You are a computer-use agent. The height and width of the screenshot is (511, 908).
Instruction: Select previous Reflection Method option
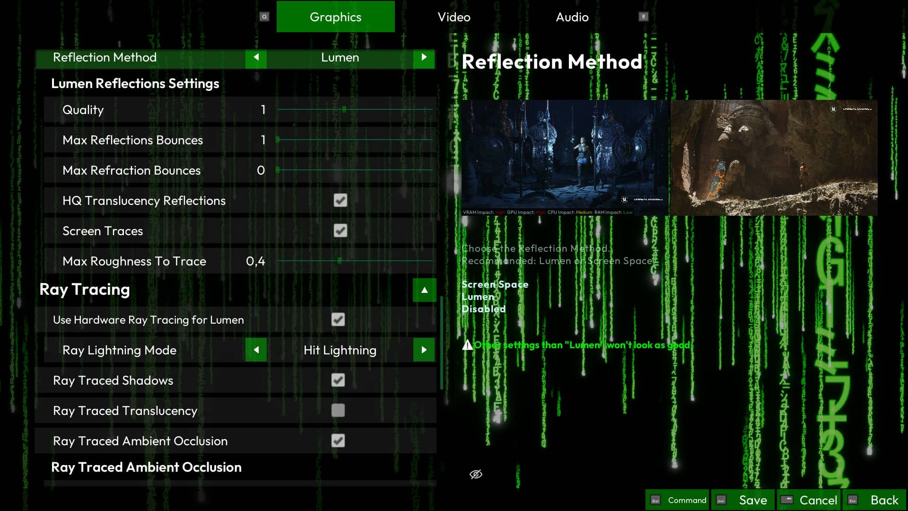click(256, 58)
